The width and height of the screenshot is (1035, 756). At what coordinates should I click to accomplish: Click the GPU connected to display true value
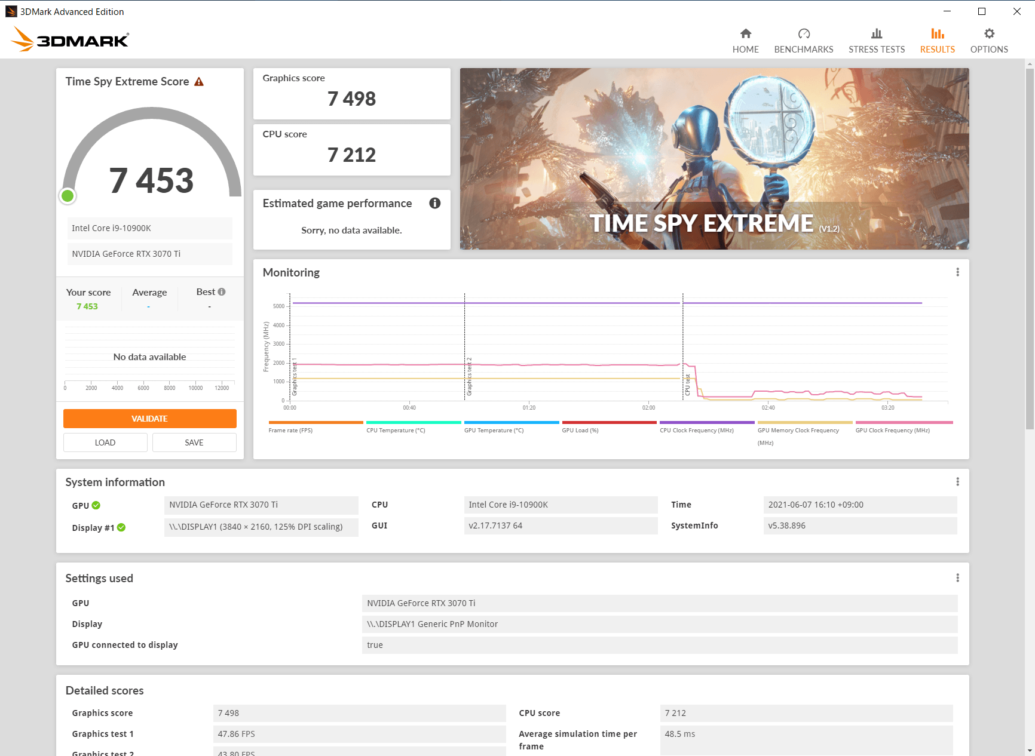tap(660, 645)
